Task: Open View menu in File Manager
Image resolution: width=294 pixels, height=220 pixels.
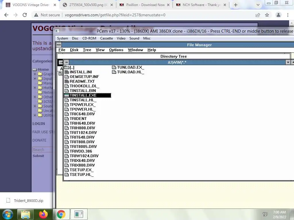Action: 100,50
